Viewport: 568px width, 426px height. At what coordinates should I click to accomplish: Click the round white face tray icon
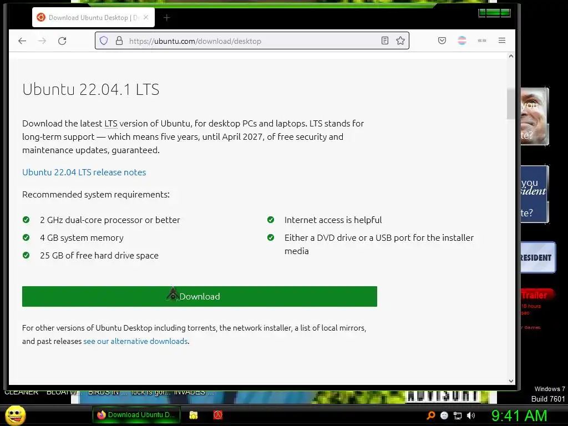[444, 415]
